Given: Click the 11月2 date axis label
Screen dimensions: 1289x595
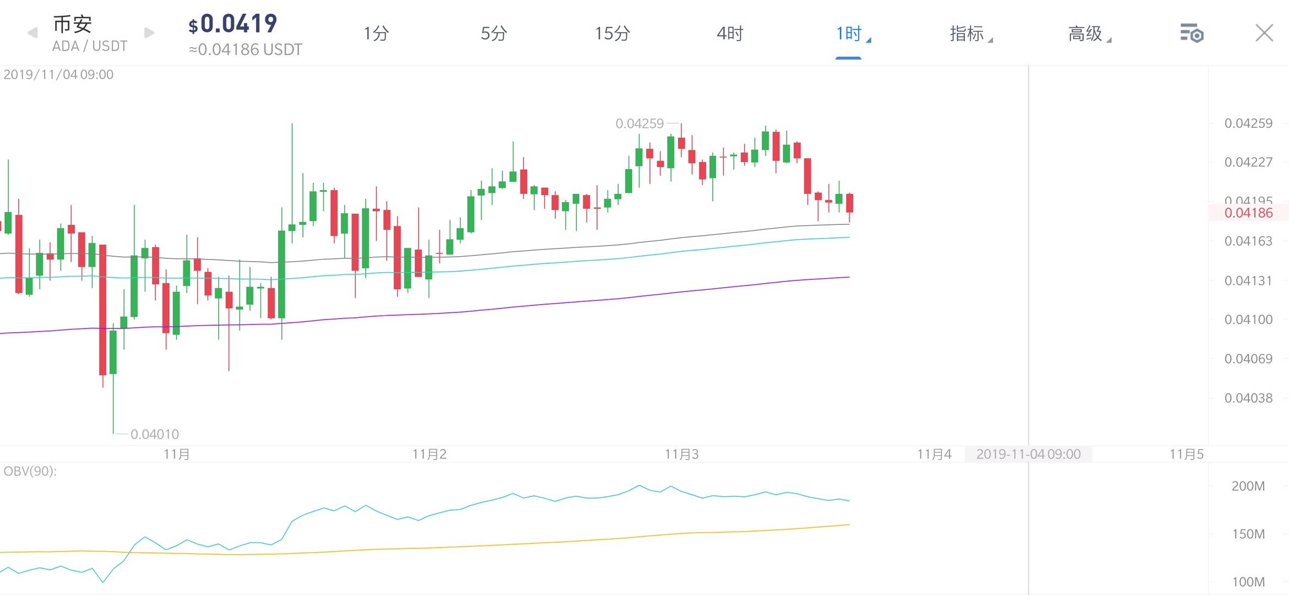Looking at the screenshot, I should click(430, 454).
